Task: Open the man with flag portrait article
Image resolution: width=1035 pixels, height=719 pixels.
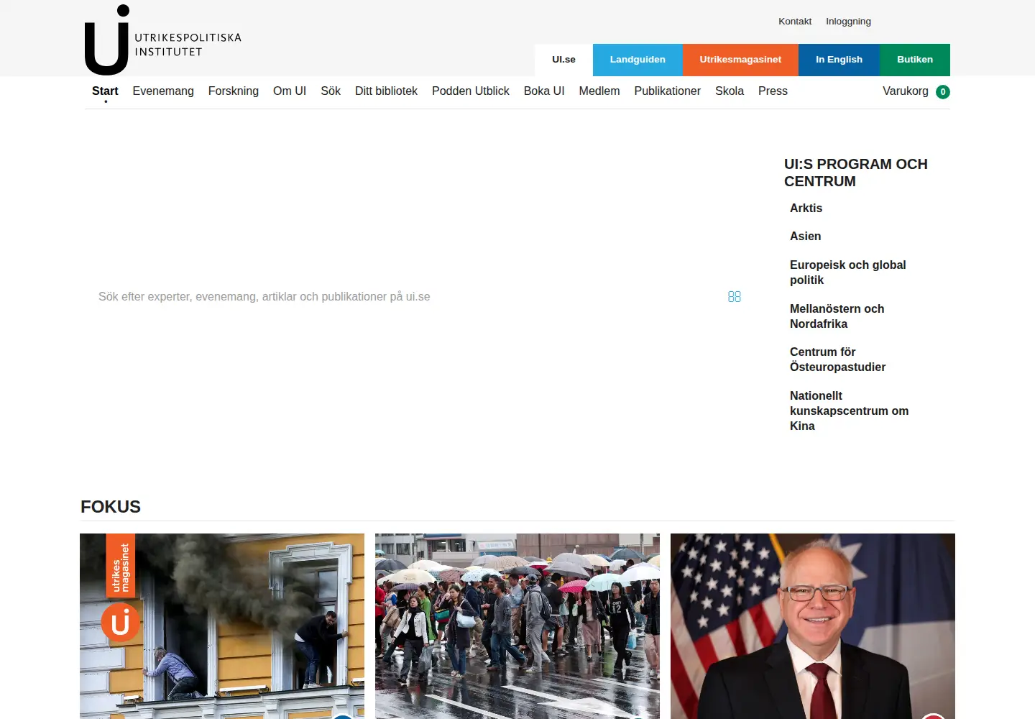Action: point(813,626)
